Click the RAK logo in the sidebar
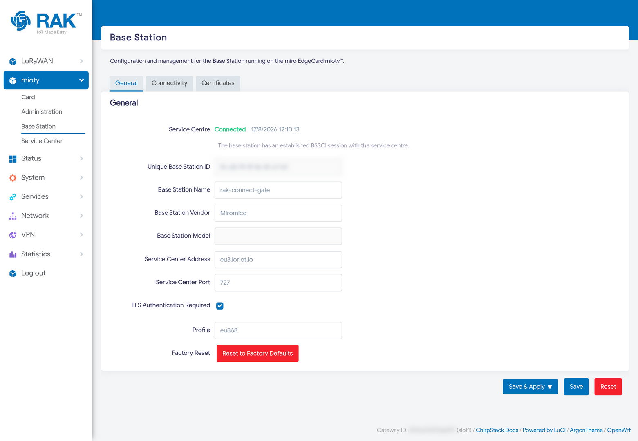The image size is (638, 441). (x=46, y=22)
